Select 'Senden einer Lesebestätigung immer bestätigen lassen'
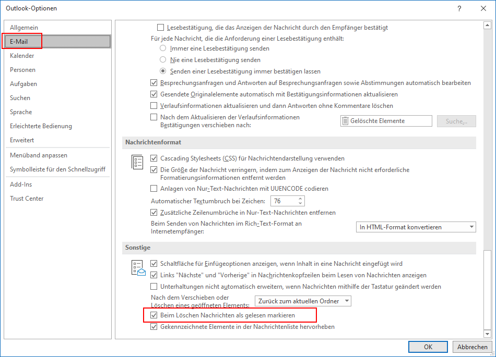This screenshot has height=357, width=496. tap(163, 71)
